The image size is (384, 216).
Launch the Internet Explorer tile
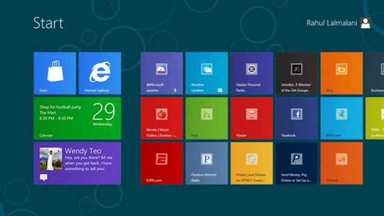point(100,73)
